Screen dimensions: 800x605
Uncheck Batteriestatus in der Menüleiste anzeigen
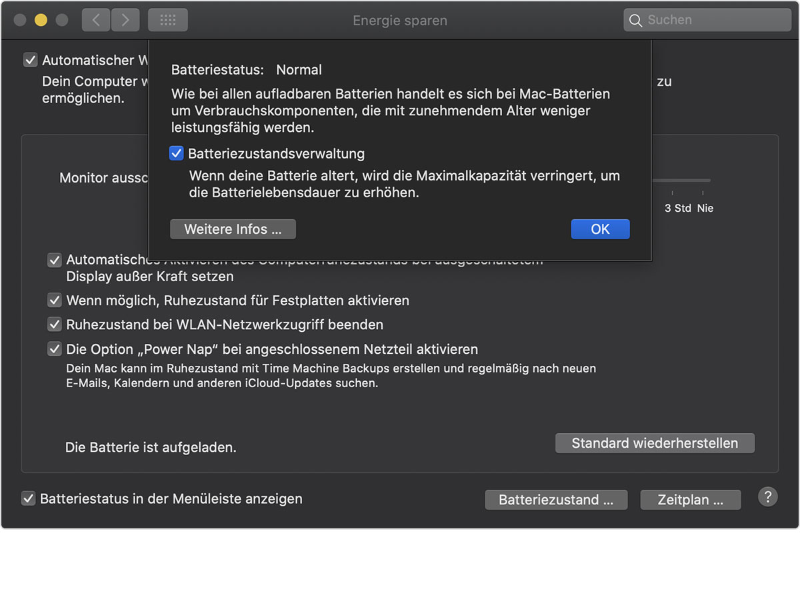tap(29, 498)
